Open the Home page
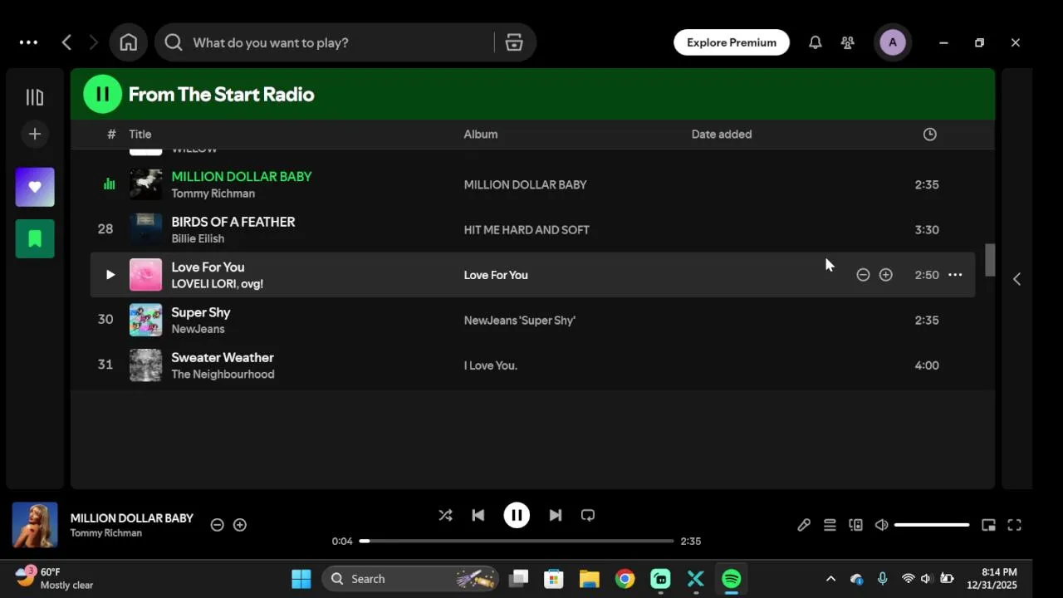 128,42
